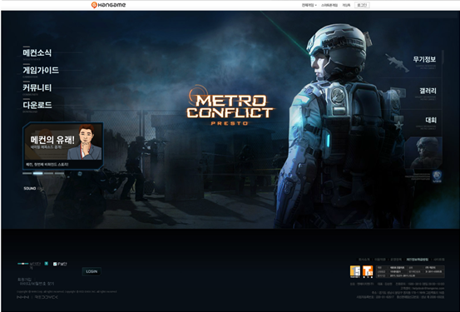Adjust the security level slider bar
The height and width of the screenshot is (312, 460).
pos(23,264)
